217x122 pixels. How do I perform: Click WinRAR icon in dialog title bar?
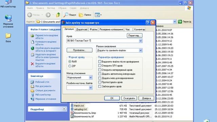point(63,23)
